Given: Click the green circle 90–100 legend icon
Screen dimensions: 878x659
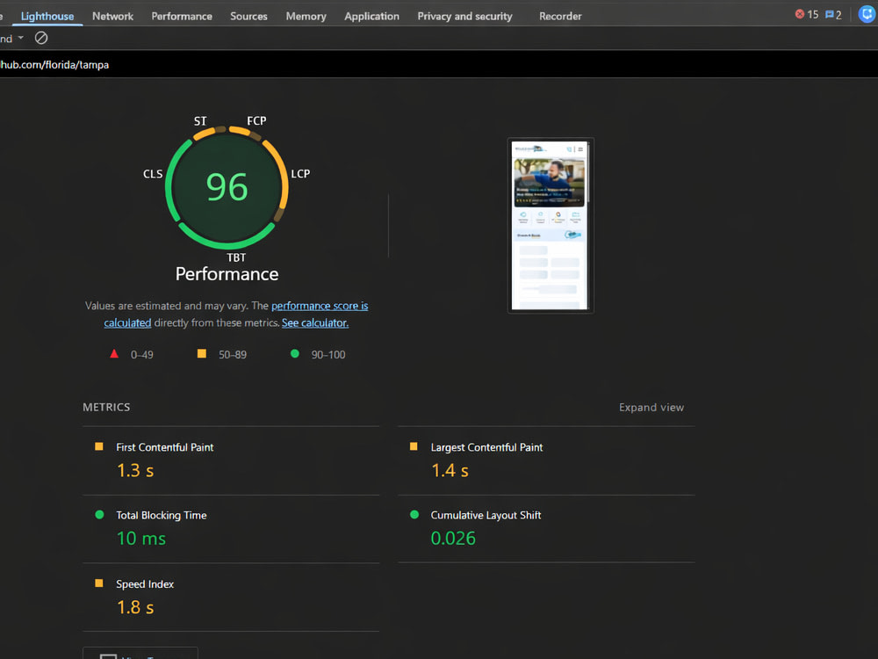Looking at the screenshot, I should (295, 353).
